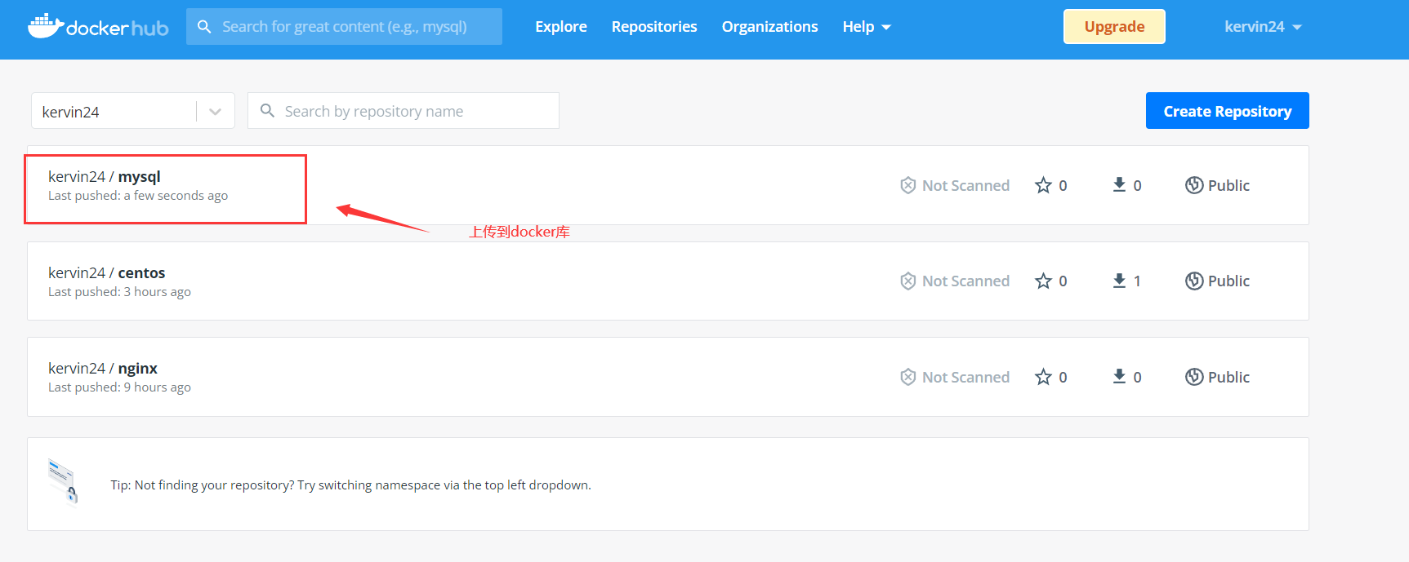This screenshot has width=1409, height=562.
Task: Open the kervin24 namespace dropdown
Action: pyautogui.click(x=133, y=111)
